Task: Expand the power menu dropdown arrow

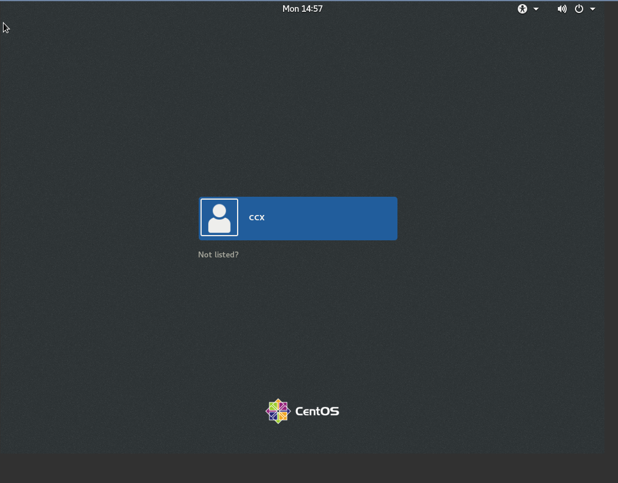Action: point(593,9)
